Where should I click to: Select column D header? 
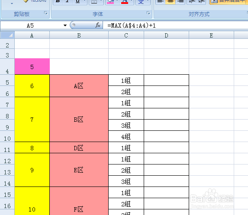[x=166, y=35]
